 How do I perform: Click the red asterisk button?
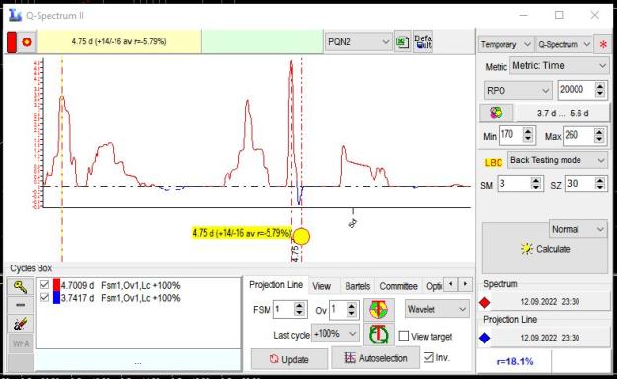tap(603, 44)
